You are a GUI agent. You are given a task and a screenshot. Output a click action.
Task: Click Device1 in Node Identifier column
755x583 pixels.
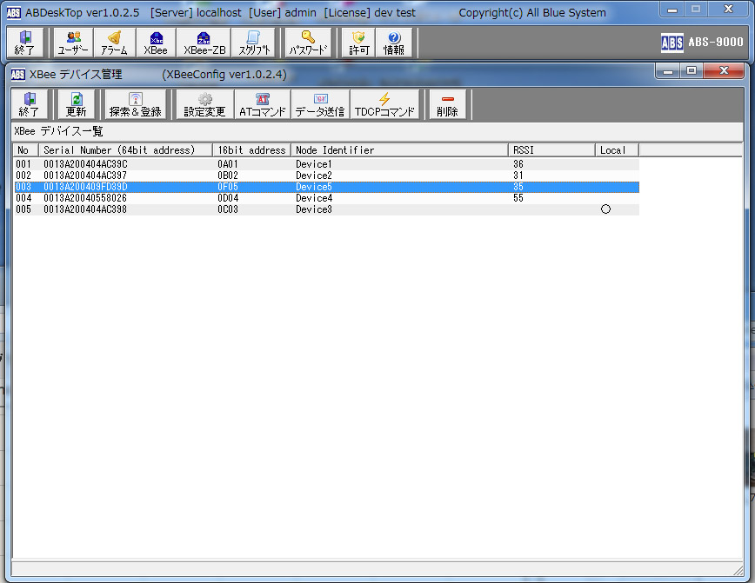coord(314,164)
